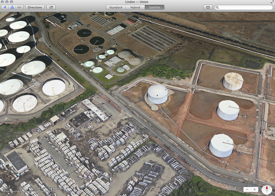This screenshot has width=275, height=196.
Task: Zoom in using the plus stepper
Action: pyautogui.click(x=255, y=189)
